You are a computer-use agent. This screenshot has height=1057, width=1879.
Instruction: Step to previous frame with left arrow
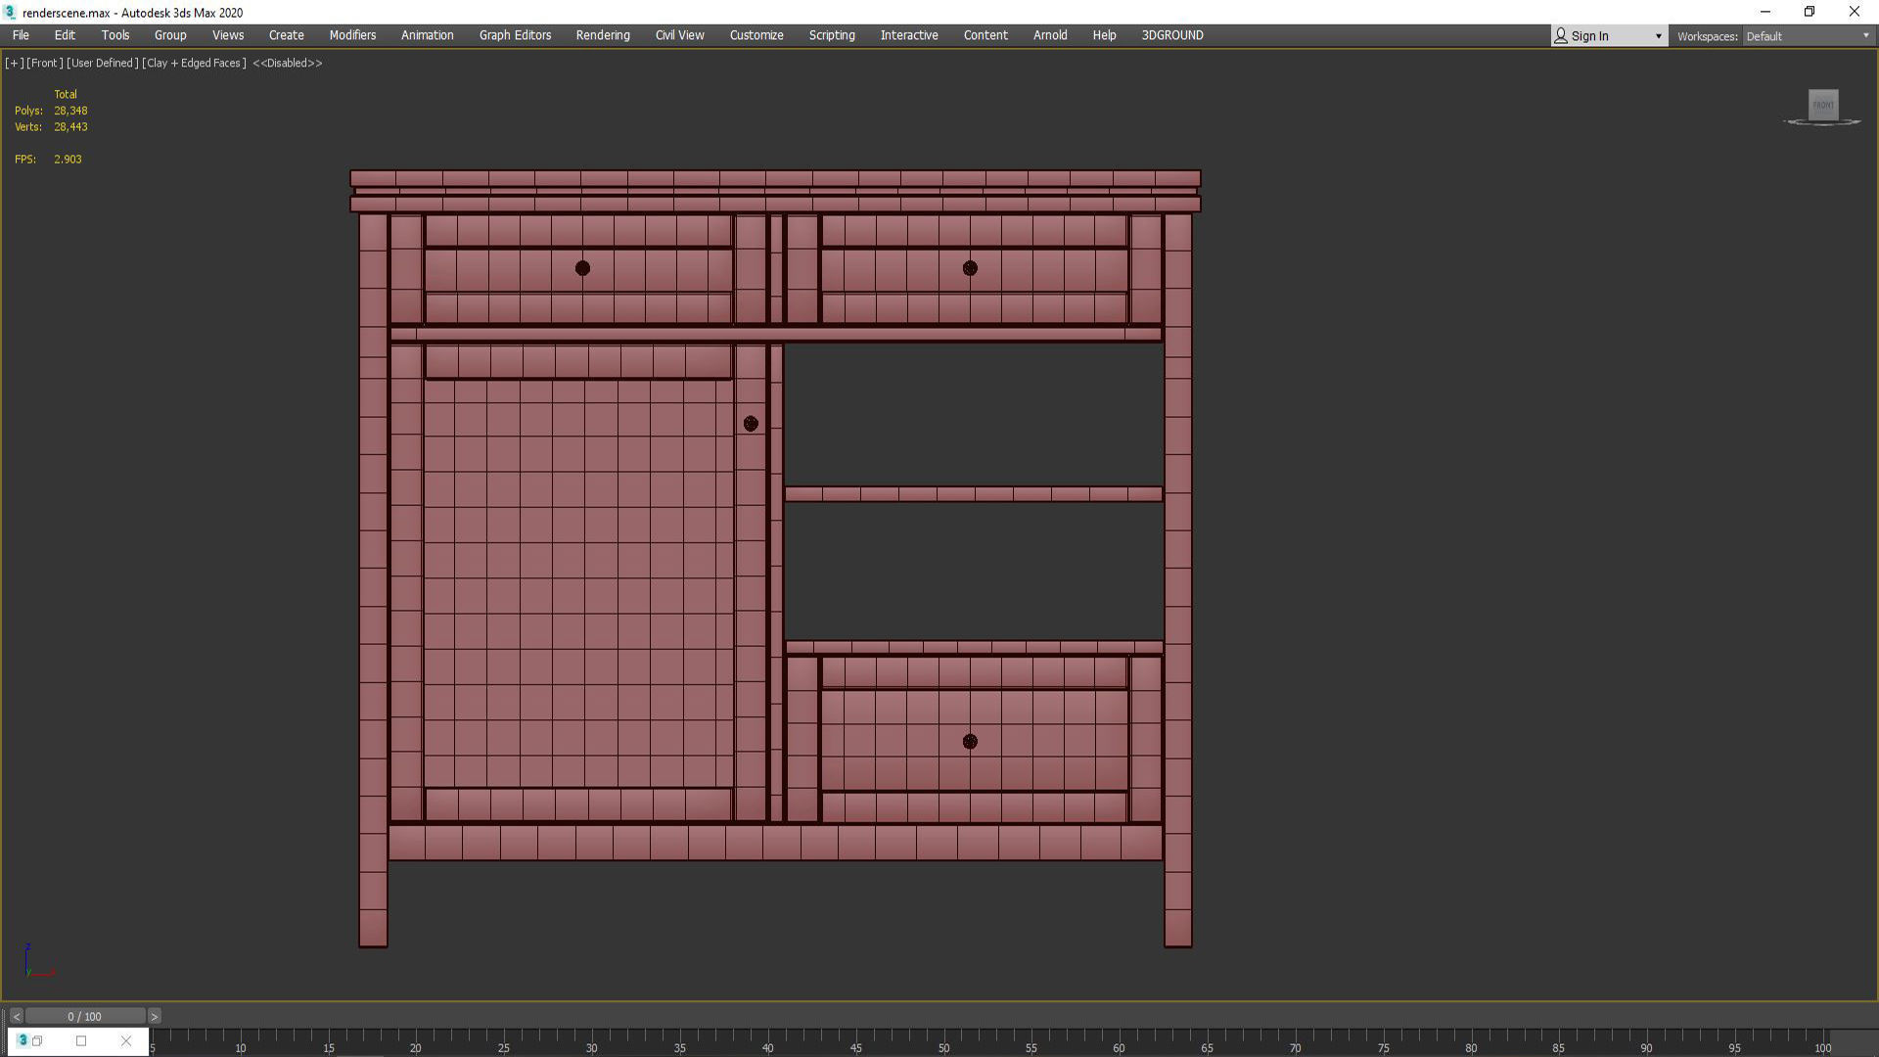[16, 1016]
